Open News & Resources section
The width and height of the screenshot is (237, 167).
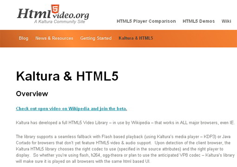tap(54, 38)
